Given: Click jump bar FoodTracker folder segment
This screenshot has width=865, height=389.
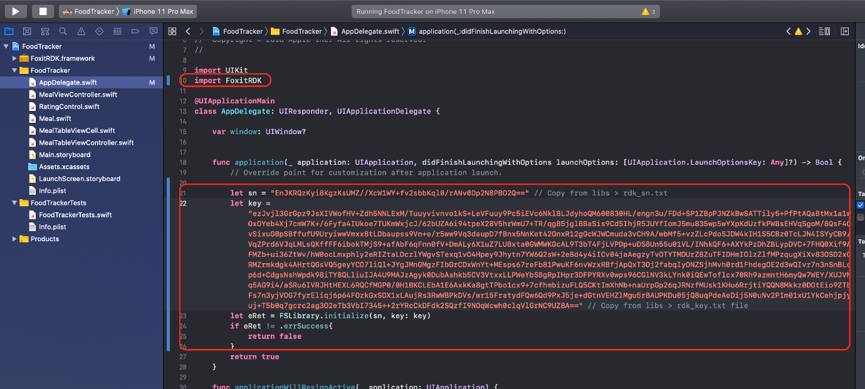Looking at the screenshot, I should pyautogui.click(x=296, y=31).
